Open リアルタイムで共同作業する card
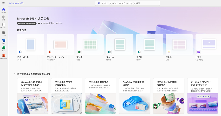The image size is (221, 116). pyautogui.click(x=169, y=96)
